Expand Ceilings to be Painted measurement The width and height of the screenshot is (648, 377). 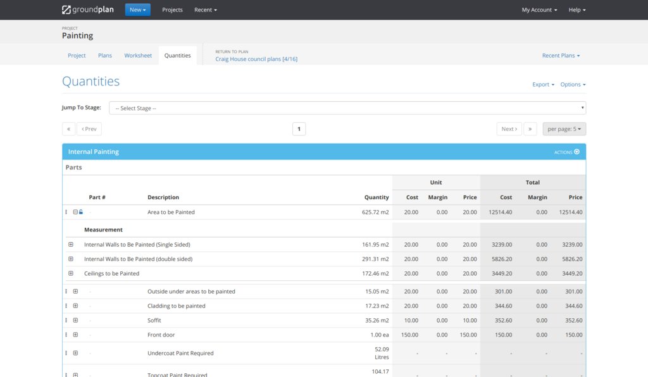(x=71, y=274)
